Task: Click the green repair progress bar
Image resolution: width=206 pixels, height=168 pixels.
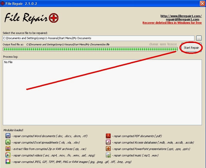Action: click(90, 49)
